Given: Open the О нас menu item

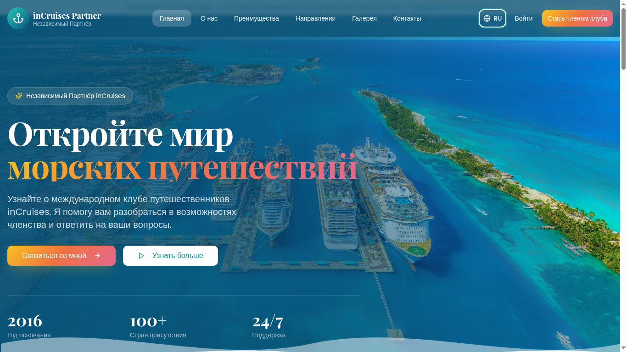Looking at the screenshot, I should (x=209, y=18).
